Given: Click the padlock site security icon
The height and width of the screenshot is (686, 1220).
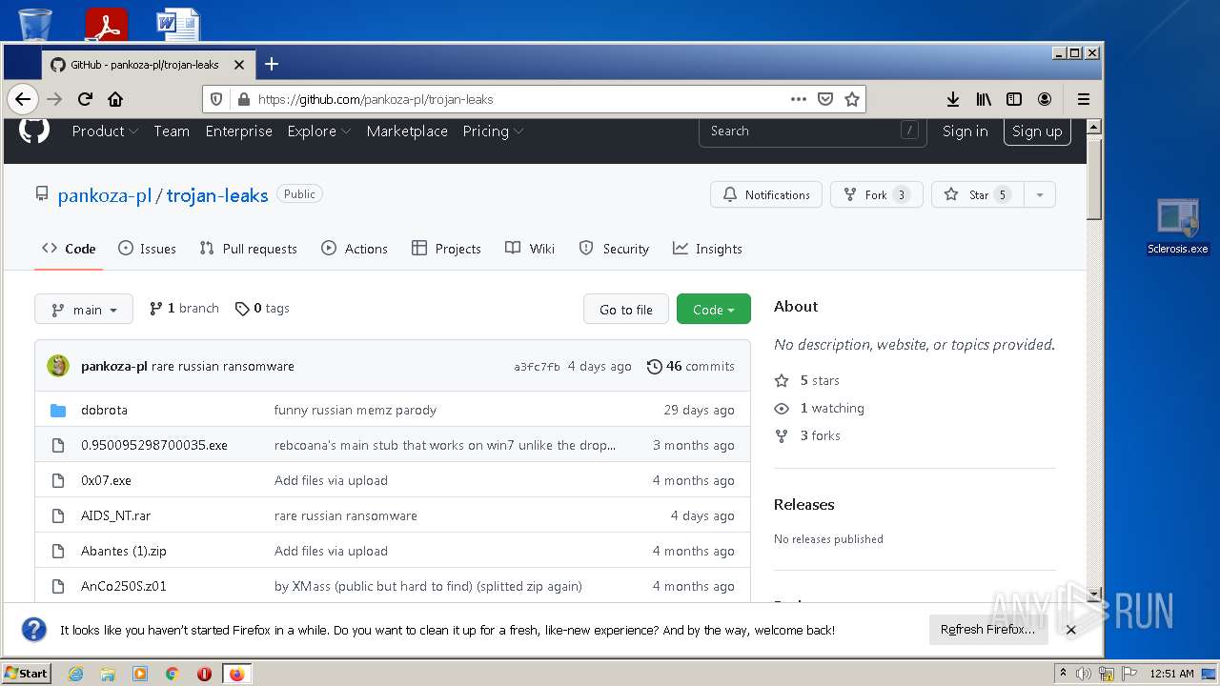Looking at the screenshot, I should (x=243, y=99).
